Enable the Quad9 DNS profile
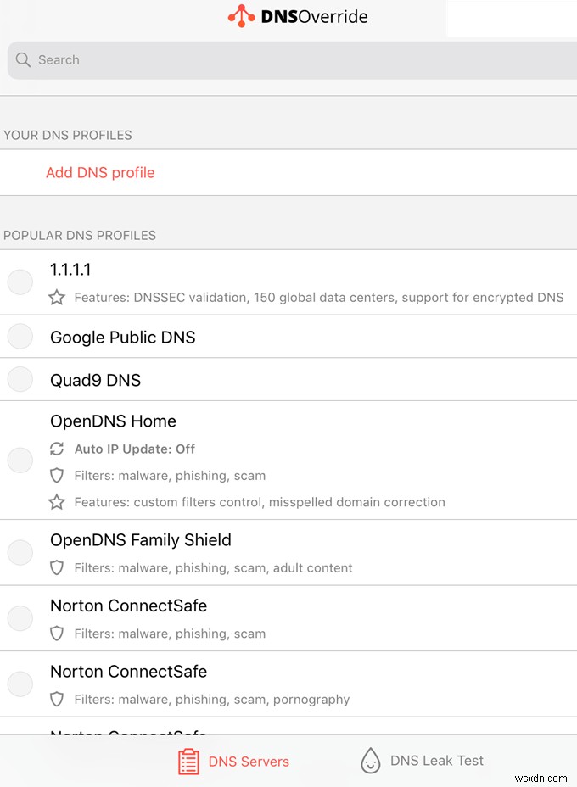This screenshot has height=787, width=577. click(20, 379)
